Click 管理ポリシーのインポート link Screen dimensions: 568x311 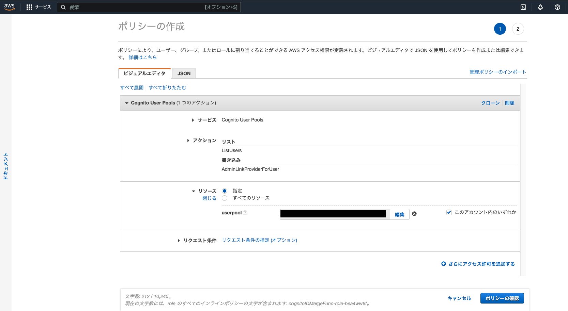[498, 72]
